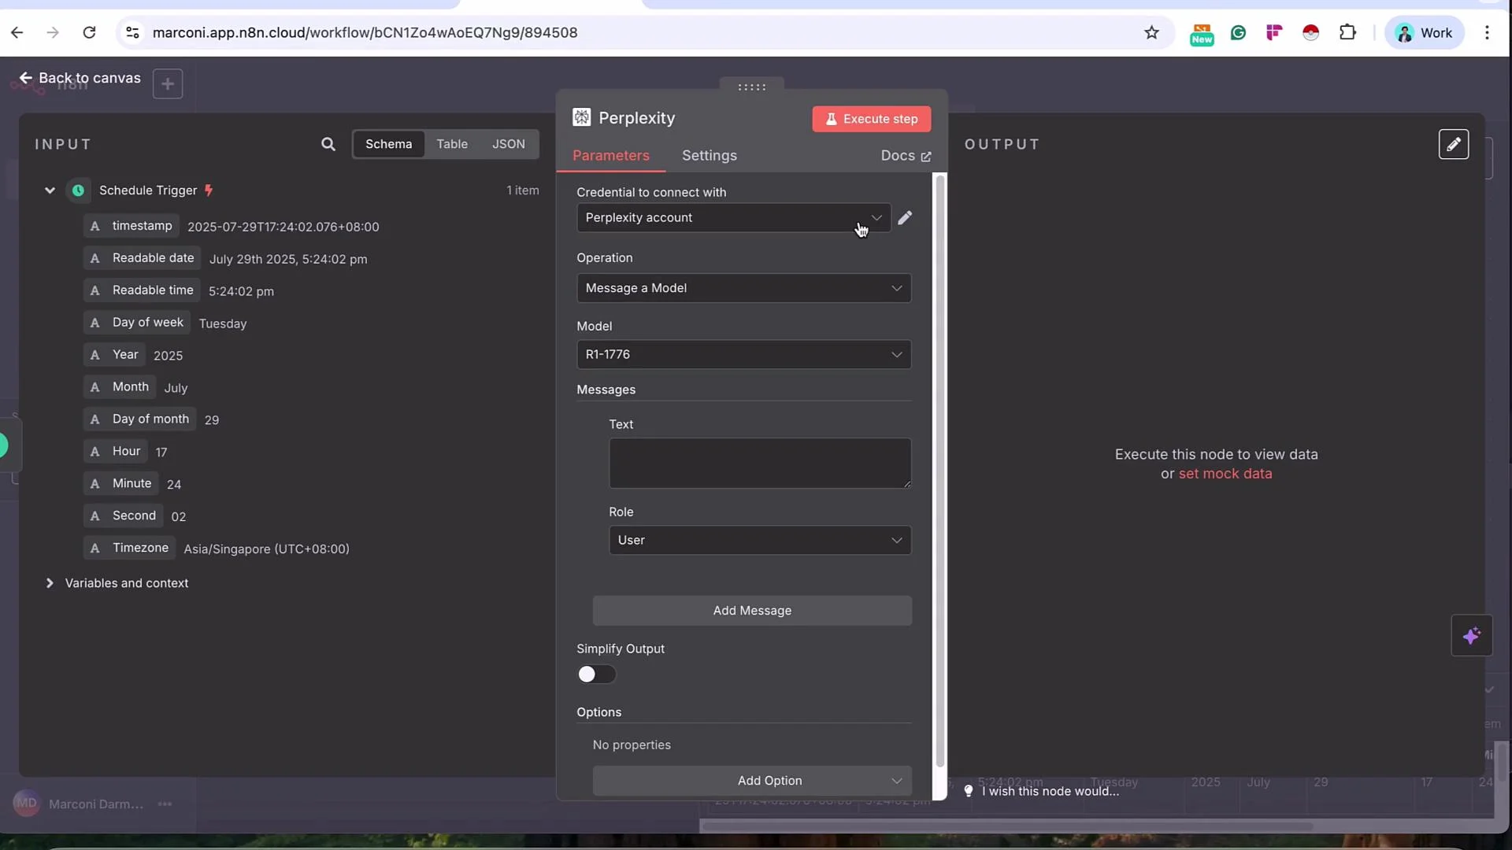Select the Hour field
The width and height of the screenshot is (1512, 850).
[x=116, y=452]
